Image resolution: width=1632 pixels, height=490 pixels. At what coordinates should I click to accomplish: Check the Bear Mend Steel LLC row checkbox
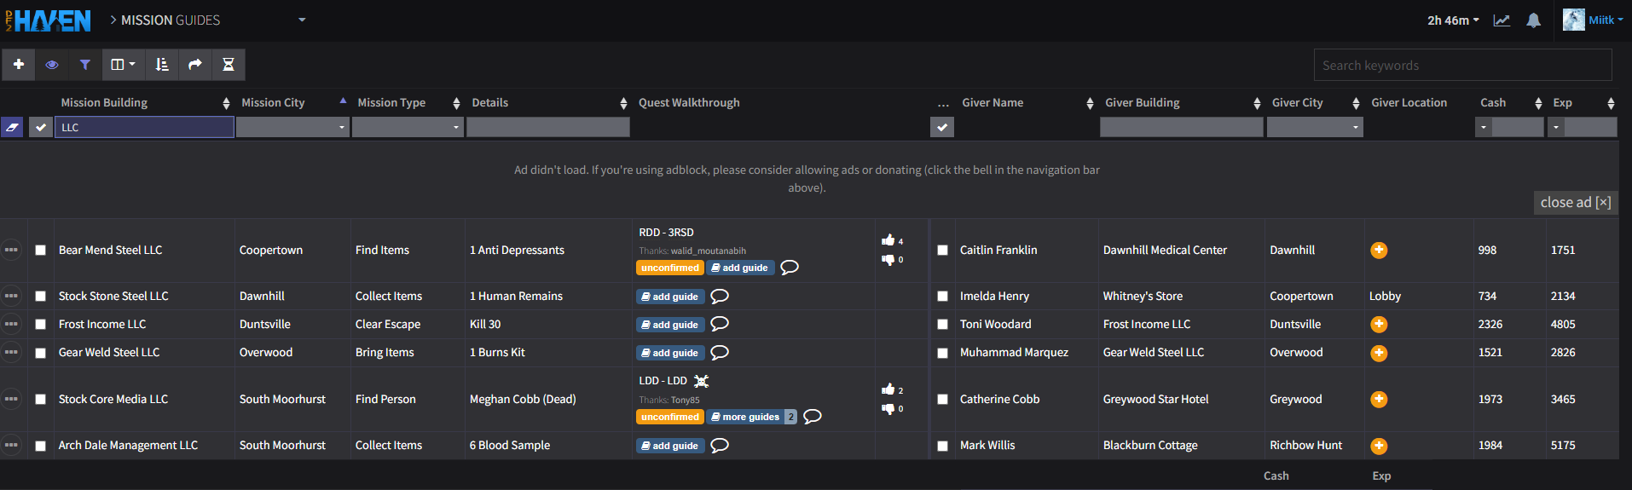(x=40, y=251)
